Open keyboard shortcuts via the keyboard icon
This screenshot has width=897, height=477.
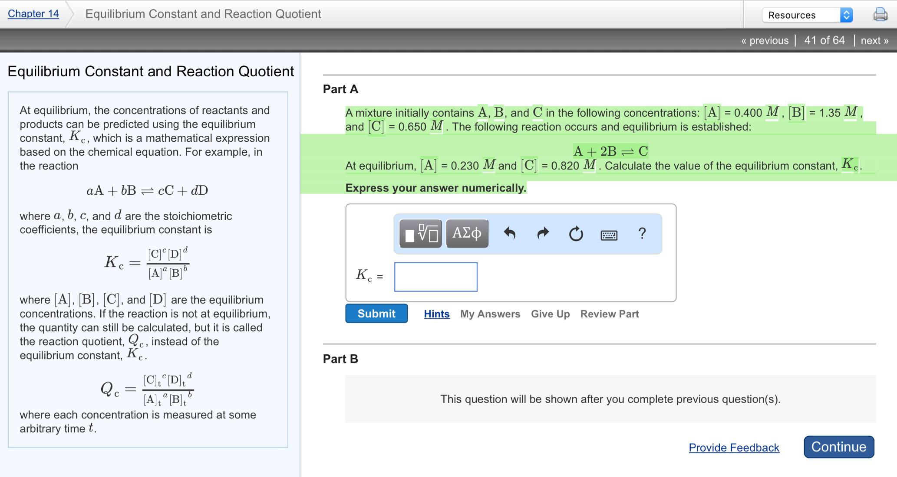coord(608,235)
